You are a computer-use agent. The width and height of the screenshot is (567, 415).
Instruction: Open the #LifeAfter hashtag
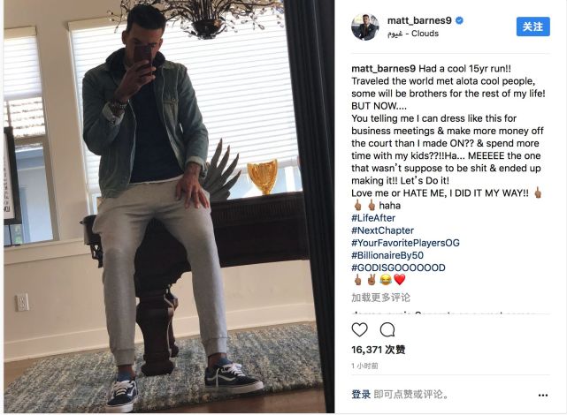click(373, 218)
